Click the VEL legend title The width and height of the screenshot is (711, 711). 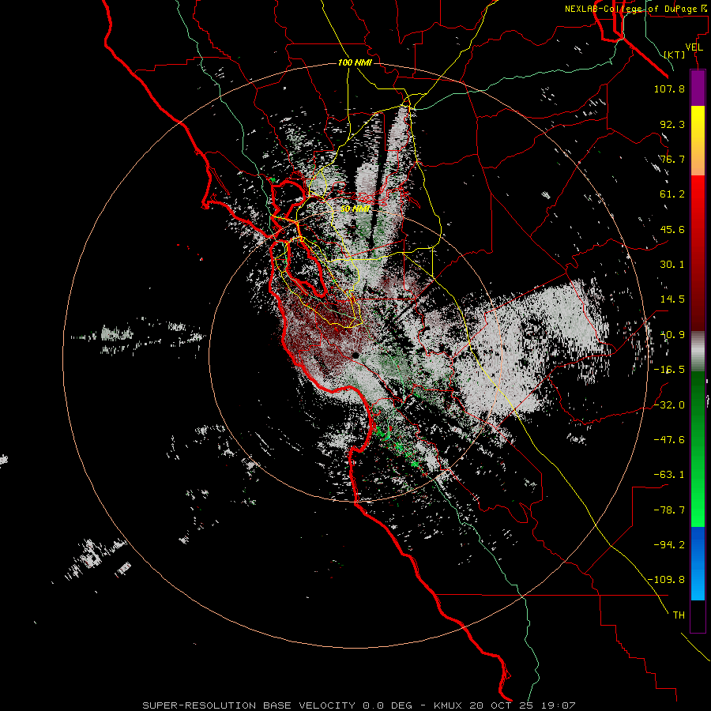point(694,47)
